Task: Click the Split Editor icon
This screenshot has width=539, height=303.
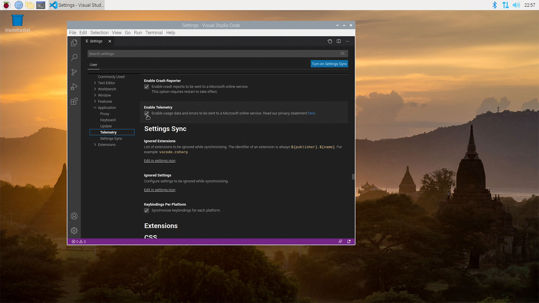Action: pos(339,41)
